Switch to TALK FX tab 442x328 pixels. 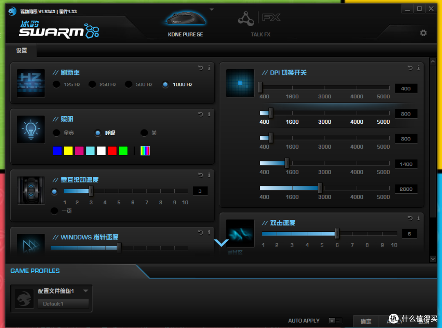[260, 34]
